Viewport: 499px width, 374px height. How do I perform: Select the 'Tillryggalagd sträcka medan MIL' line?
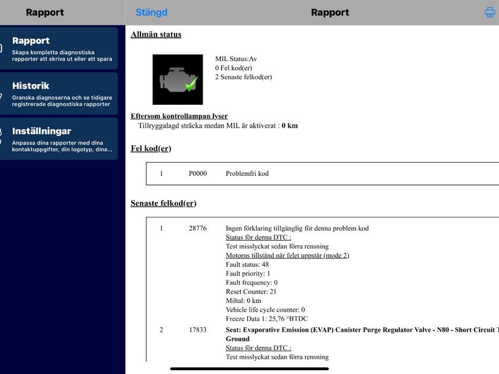click(218, 126)
